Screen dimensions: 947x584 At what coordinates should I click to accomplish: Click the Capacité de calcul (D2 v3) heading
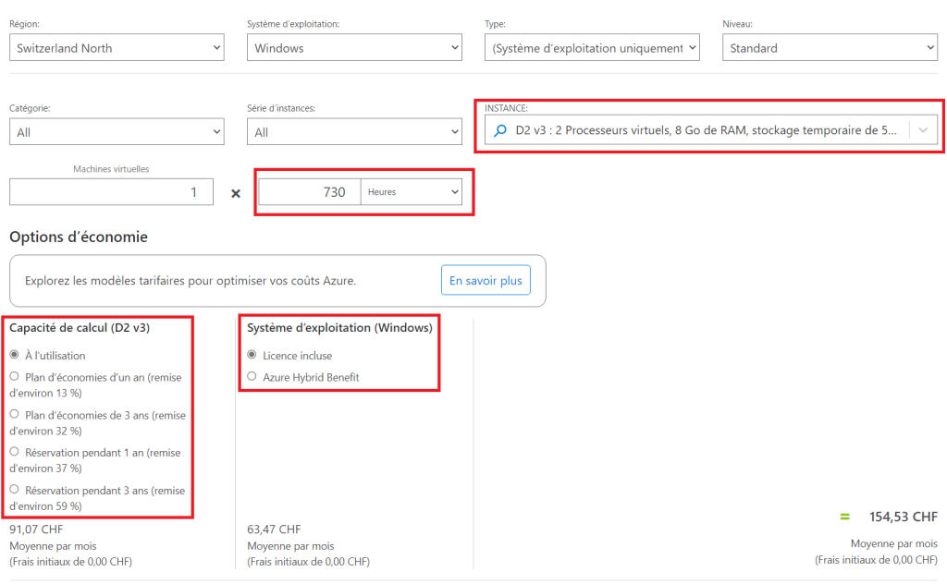tap(80, 328)
